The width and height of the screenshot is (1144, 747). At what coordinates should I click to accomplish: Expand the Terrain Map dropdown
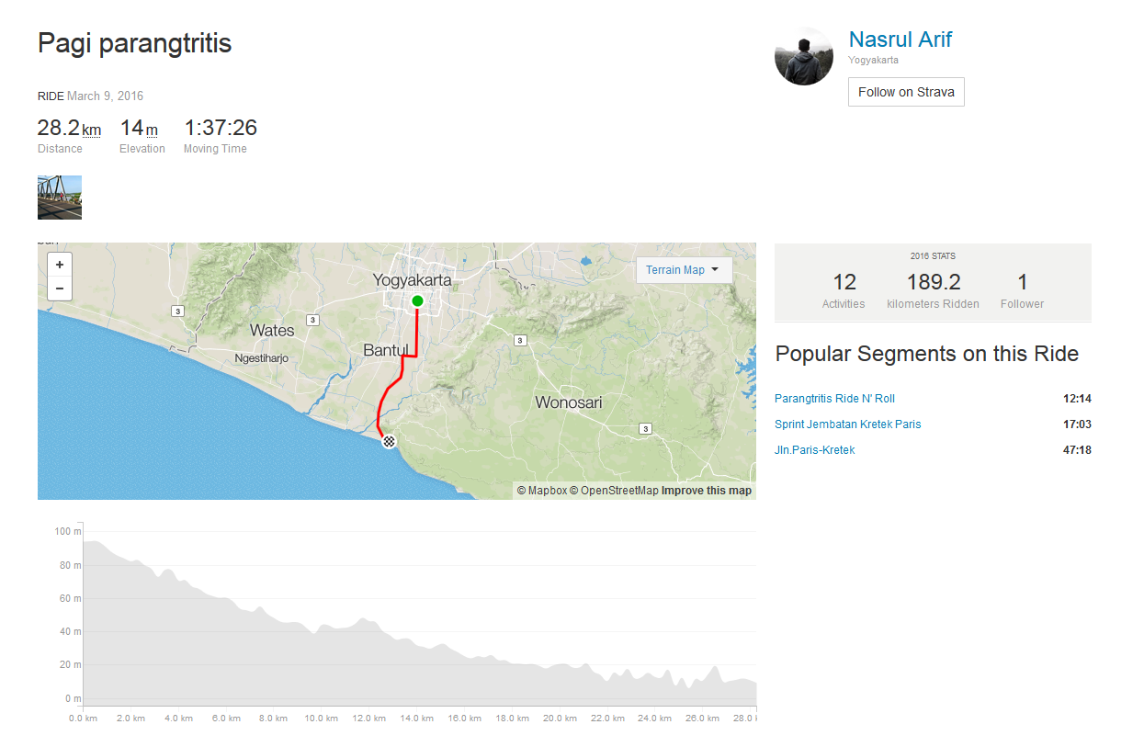[x=684, y=270]
